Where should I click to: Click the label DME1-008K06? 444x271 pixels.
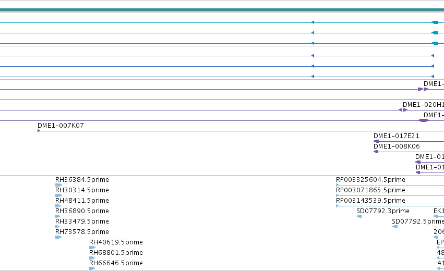[397, 146]
